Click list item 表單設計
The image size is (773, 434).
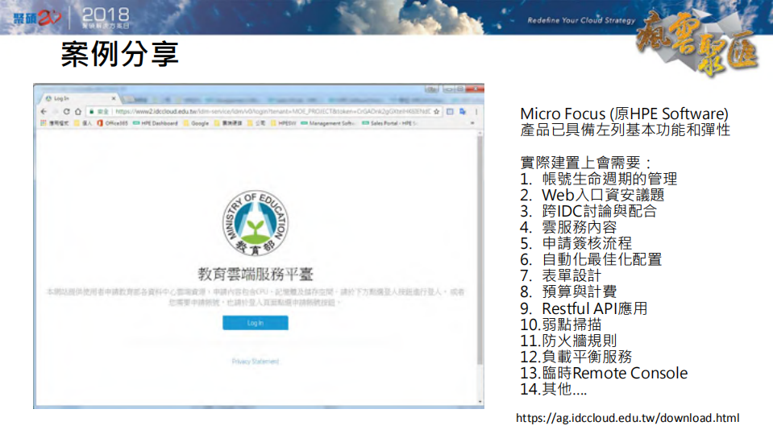[571, 276]
